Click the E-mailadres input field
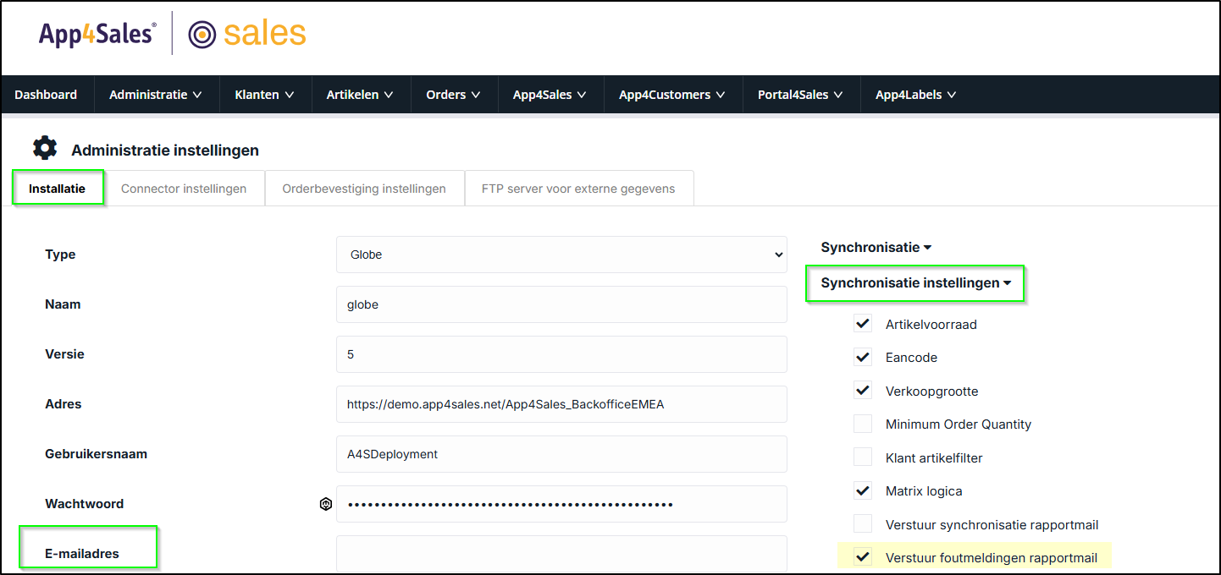 [x=561, y=554]
